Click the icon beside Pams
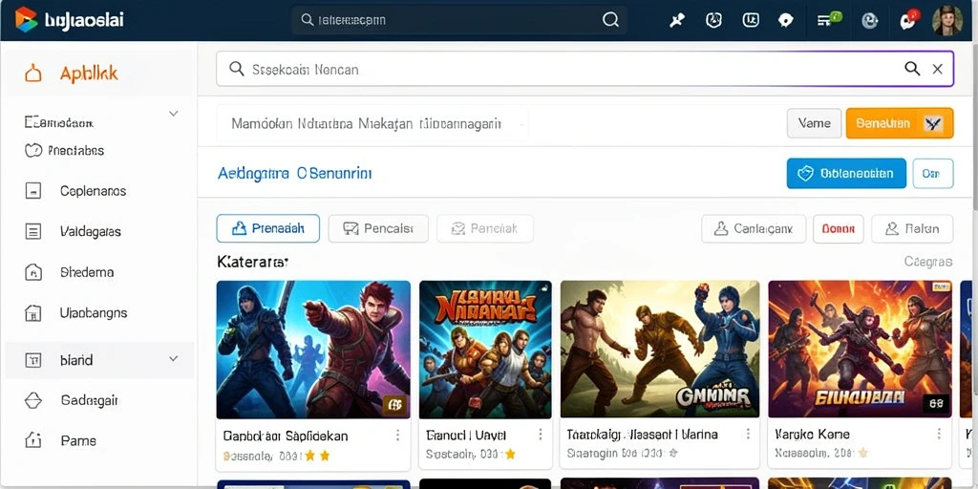 click(33, 440)
